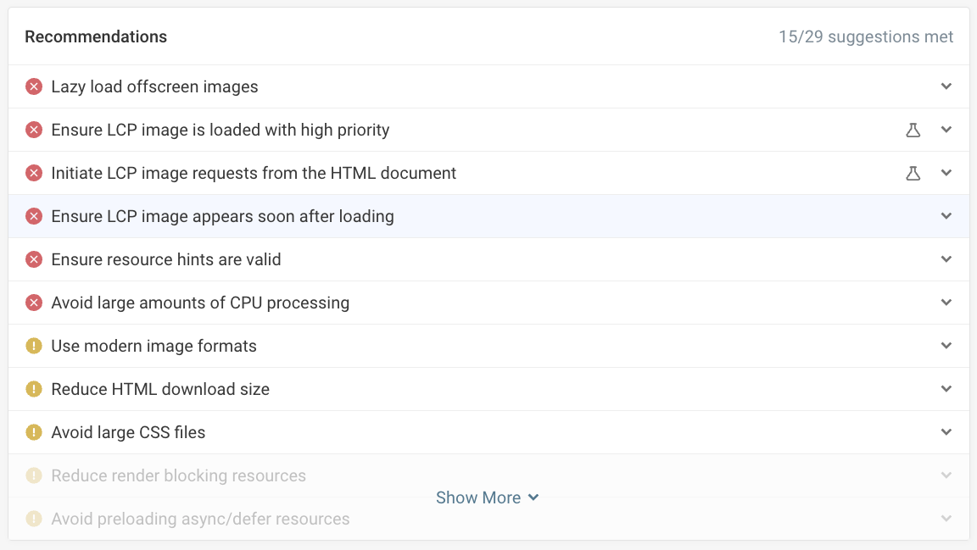
Task: Click the warning icon next to "Use modern image formats"
Action: (x=33, y=346)
